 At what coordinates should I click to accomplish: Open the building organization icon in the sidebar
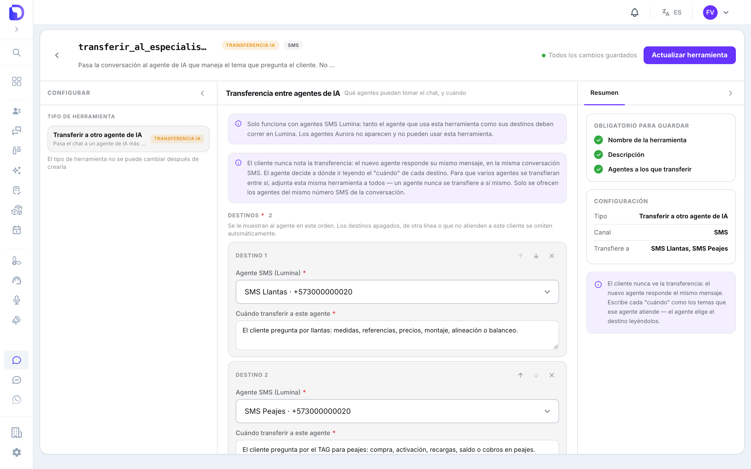pyautogui.click(x=16, y=433)
